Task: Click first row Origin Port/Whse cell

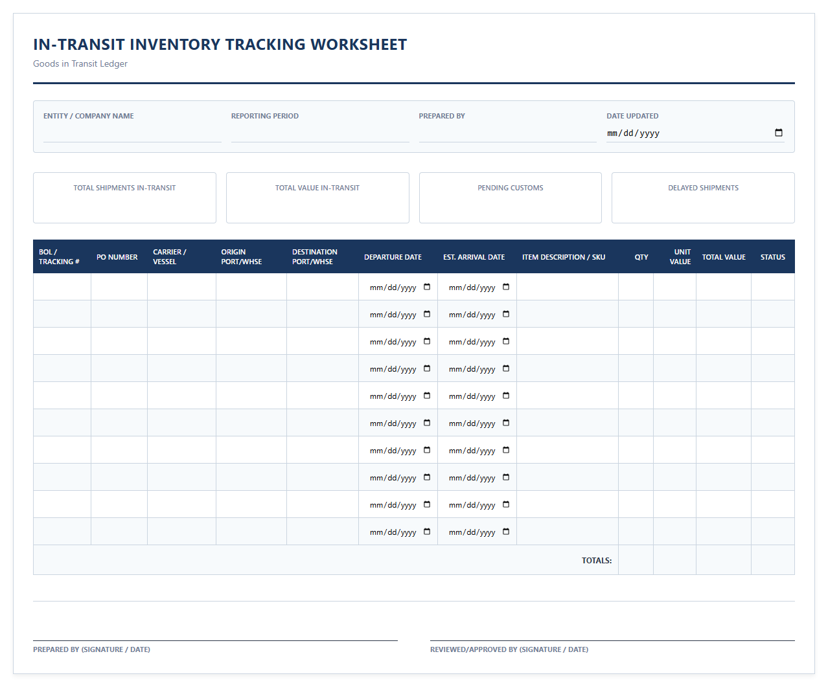Action: (251, 287)
